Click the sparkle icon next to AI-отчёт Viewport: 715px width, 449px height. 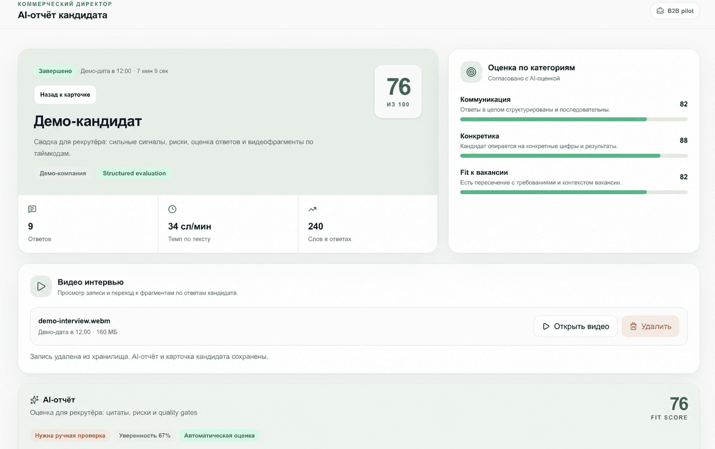click(x=34, y=400)
